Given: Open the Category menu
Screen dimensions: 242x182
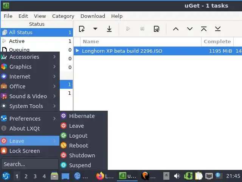Looking at the screenshot, I should (x=63, y=16).
